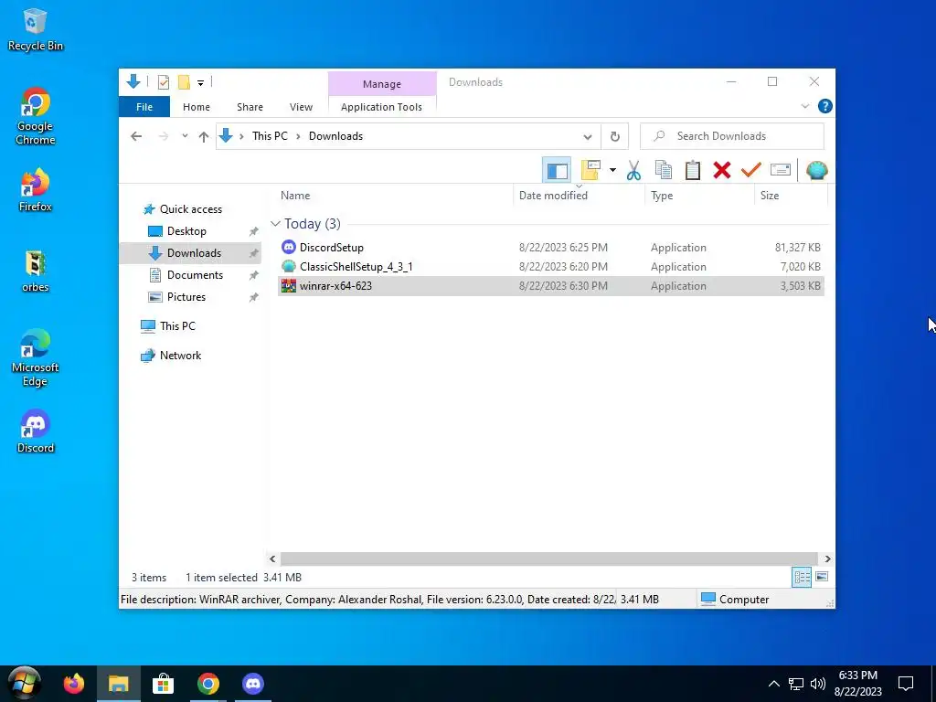
Task: Open Recent locations dropdown arrow
Action: point(185,136)
